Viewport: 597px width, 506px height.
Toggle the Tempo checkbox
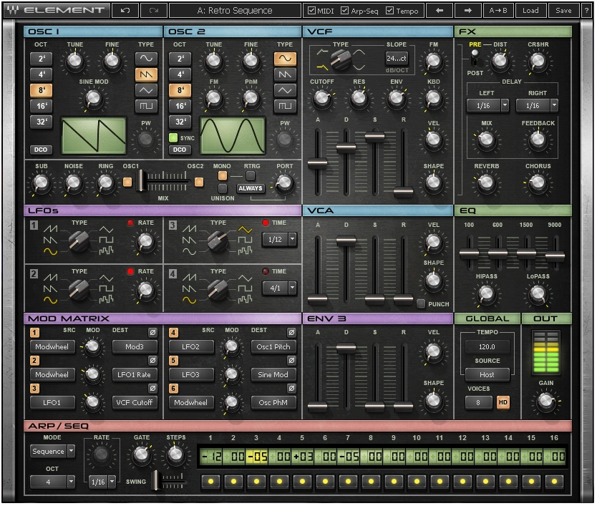[389, 10]
